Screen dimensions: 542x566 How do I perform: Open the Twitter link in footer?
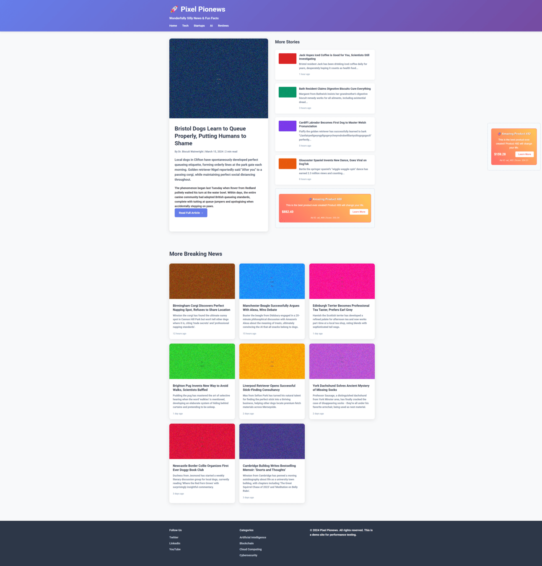click(174, 537)
